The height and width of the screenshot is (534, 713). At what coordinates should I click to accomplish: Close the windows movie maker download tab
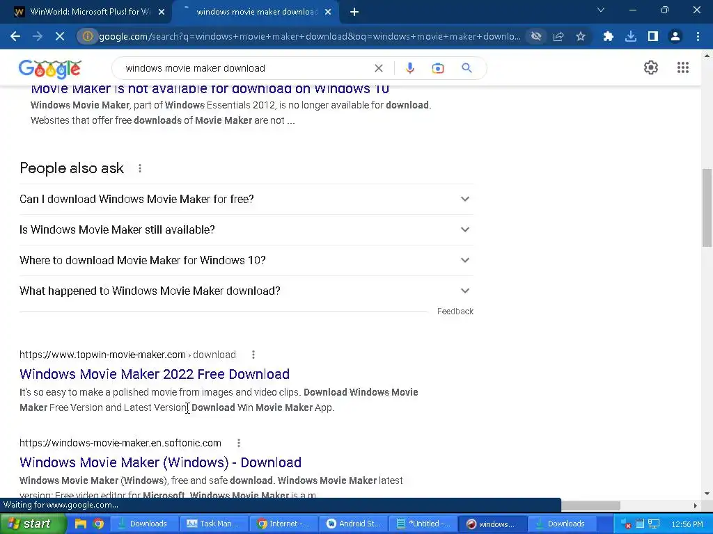click(328, 13)
